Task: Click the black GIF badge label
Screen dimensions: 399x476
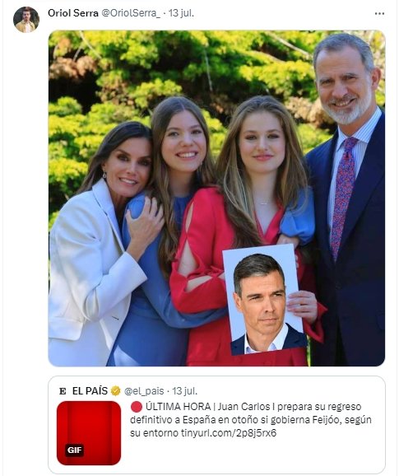Action: point(75,450)
